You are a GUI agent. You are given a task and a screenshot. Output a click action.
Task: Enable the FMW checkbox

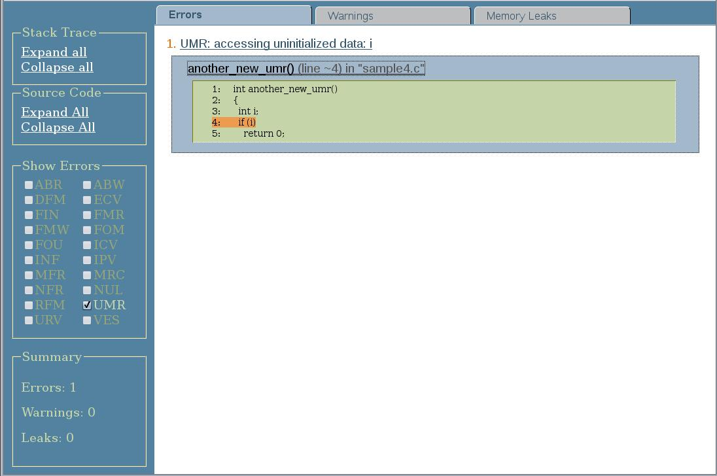[x=29, y=230]
